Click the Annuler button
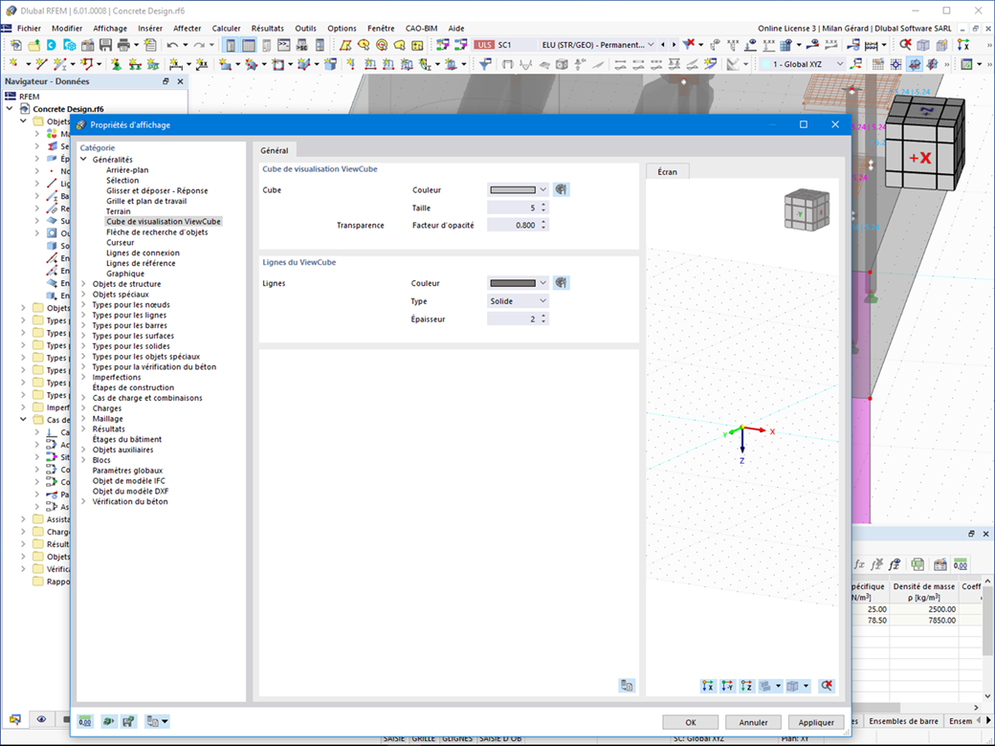Image resolution: width=995 pixels, height=746 pixels. [x=753, y=722]
